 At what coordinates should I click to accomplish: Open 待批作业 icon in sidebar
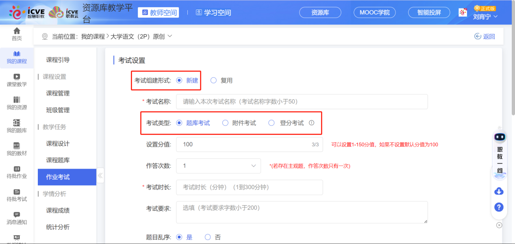tap(17, 169)
